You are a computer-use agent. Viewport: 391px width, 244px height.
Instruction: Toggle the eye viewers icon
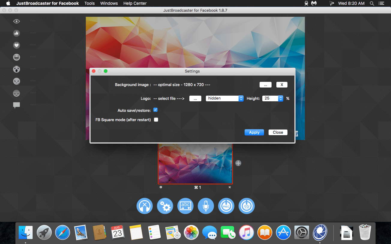point(17,21)
